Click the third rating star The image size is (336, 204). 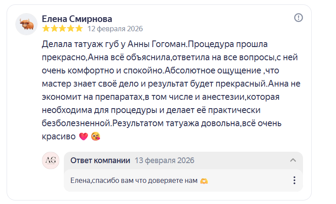[63, 29]
